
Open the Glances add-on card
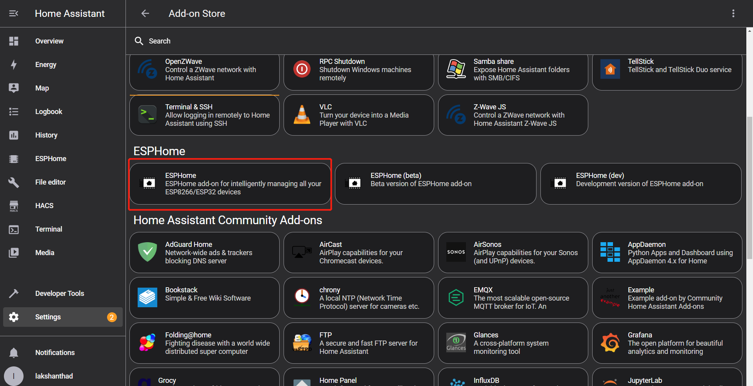513,343
